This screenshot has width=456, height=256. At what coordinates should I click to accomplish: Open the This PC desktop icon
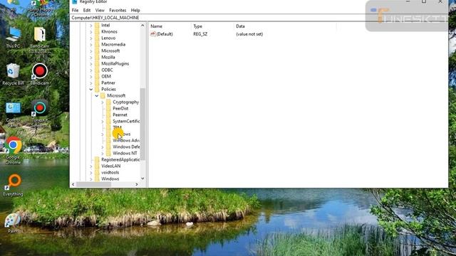pos(13,38)
